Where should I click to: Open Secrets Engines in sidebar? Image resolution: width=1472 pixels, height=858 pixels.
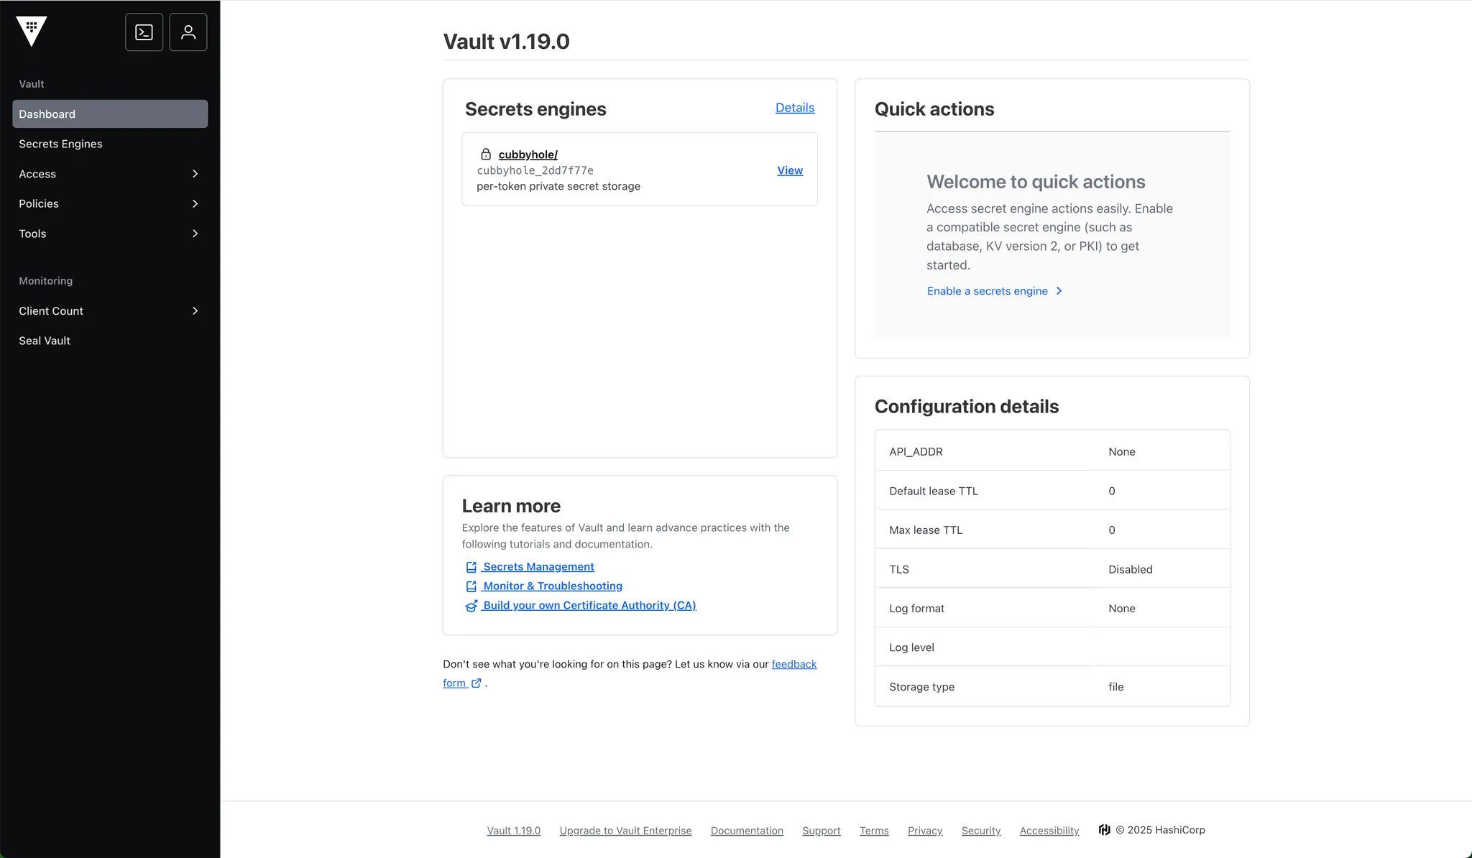[x=60, y=144]
